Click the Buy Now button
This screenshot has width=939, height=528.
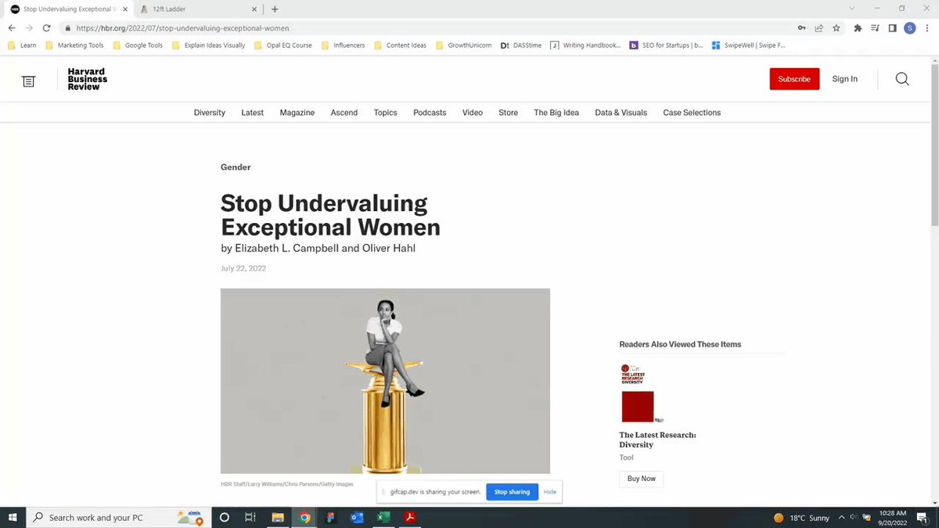(642, 479)
